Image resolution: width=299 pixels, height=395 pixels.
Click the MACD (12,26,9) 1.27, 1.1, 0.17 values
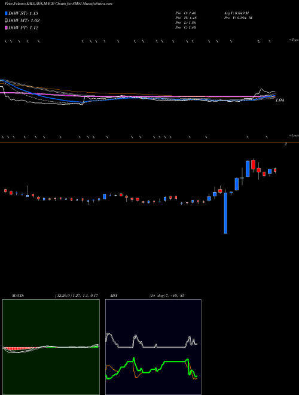(77, 296)
